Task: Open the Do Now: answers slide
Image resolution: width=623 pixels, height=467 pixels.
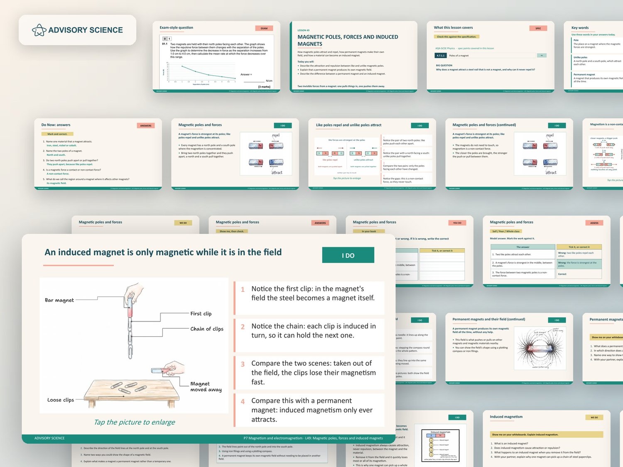Action: (x=98, y=154)
